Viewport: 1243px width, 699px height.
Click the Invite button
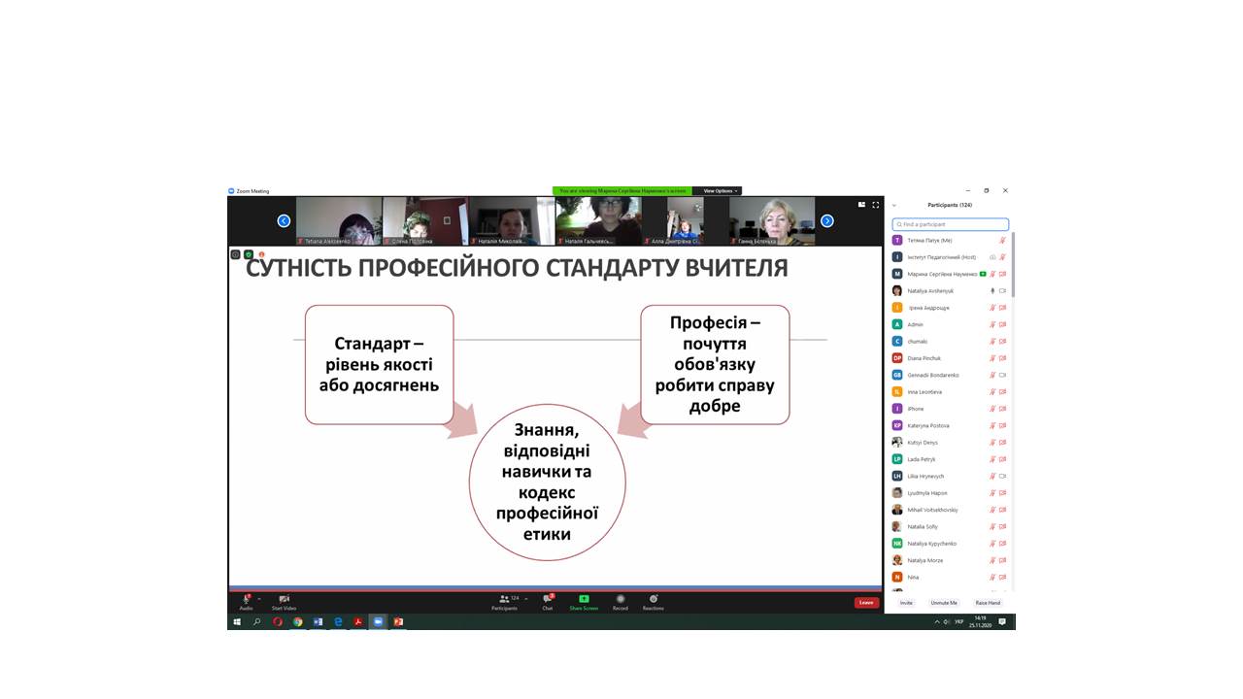coord(906,603)
